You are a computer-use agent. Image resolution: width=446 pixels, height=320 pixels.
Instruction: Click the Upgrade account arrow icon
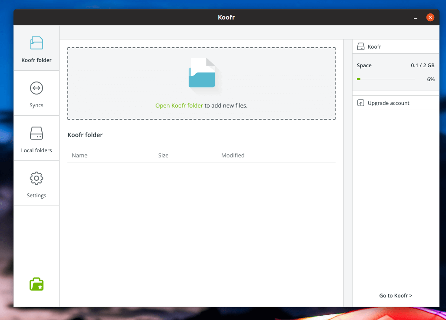[x=360, y=103]
